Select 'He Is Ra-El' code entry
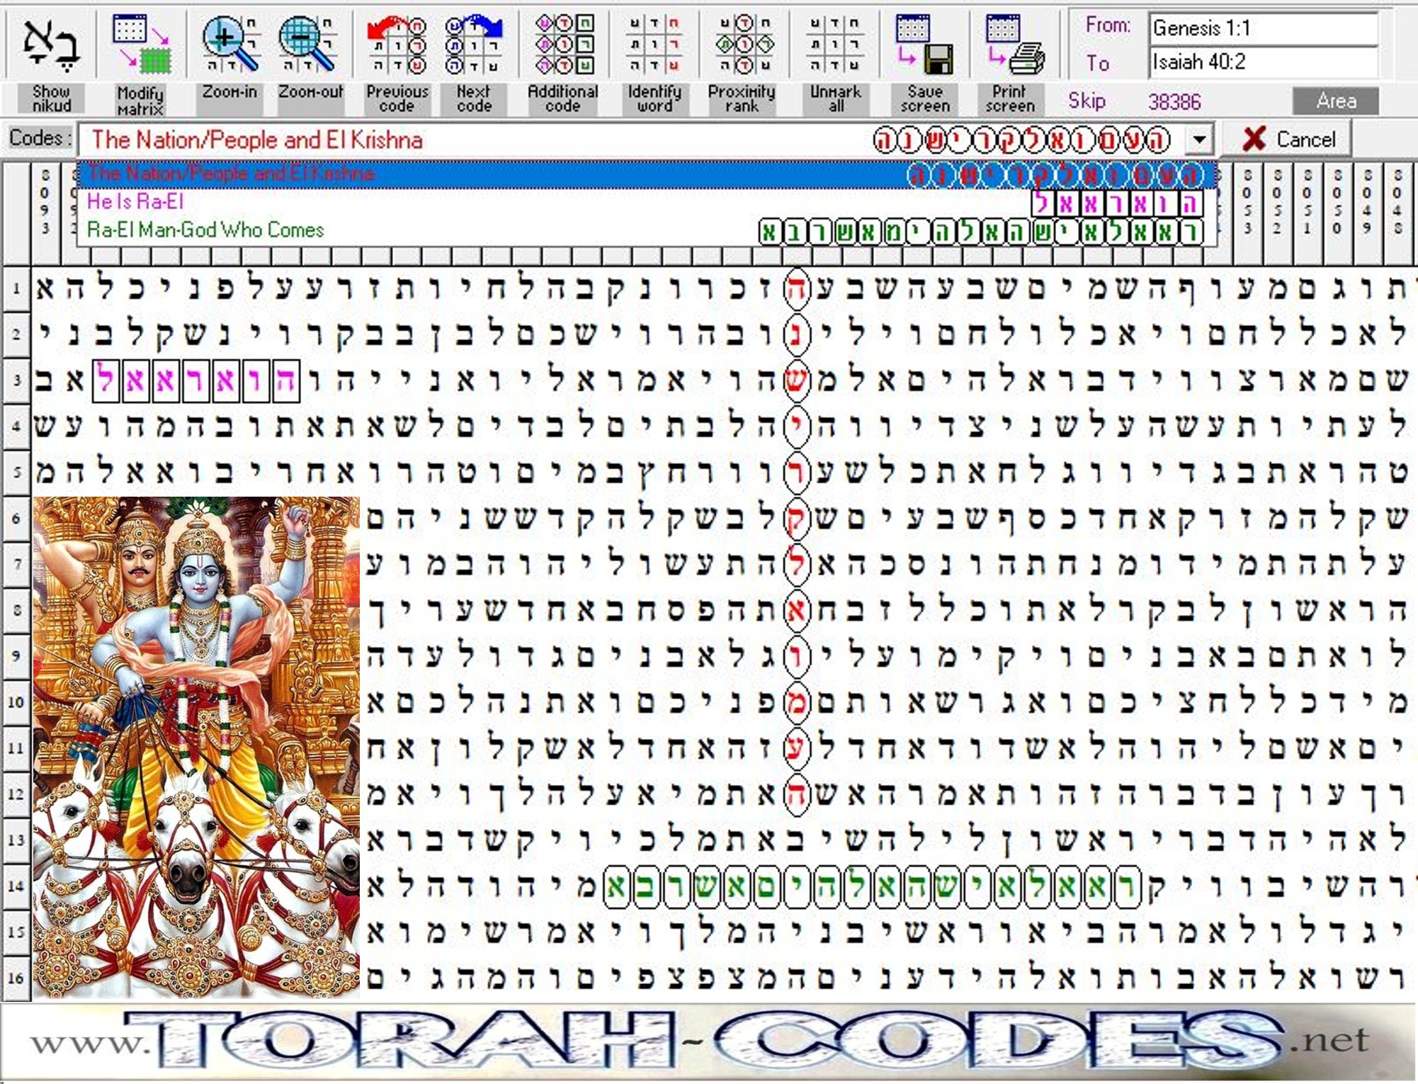The height and width of the screenshot is (1084, 1418). [135, 202]
